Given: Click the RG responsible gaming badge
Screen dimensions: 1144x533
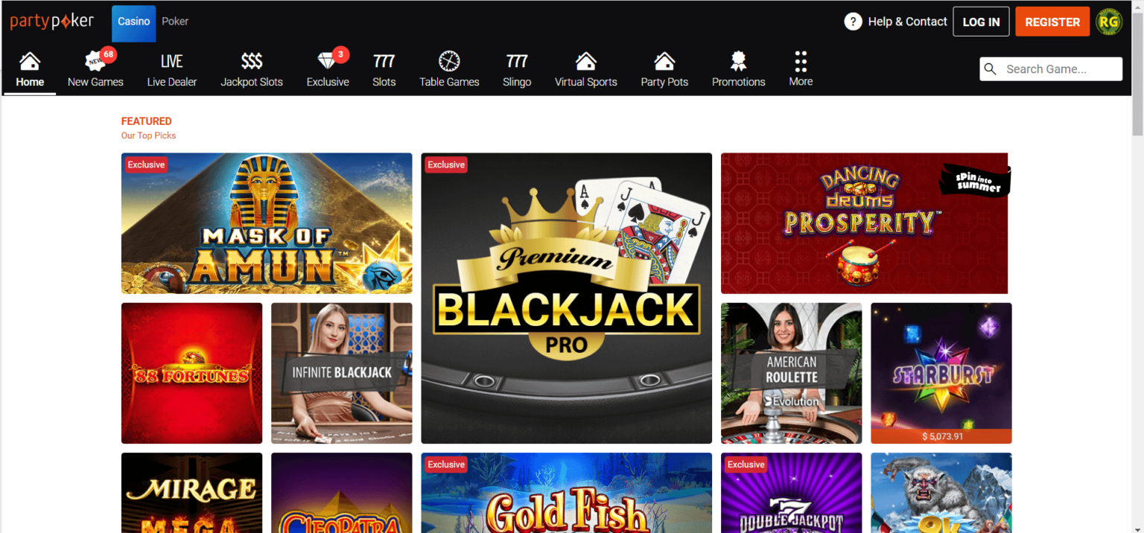Looking at the screenshot, I should pyautogui.click(x=1109, y=22).
